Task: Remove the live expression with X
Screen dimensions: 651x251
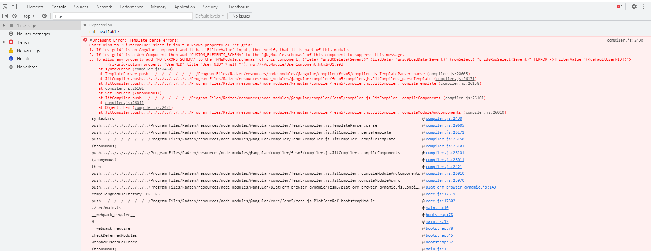Action: (85, 25)
